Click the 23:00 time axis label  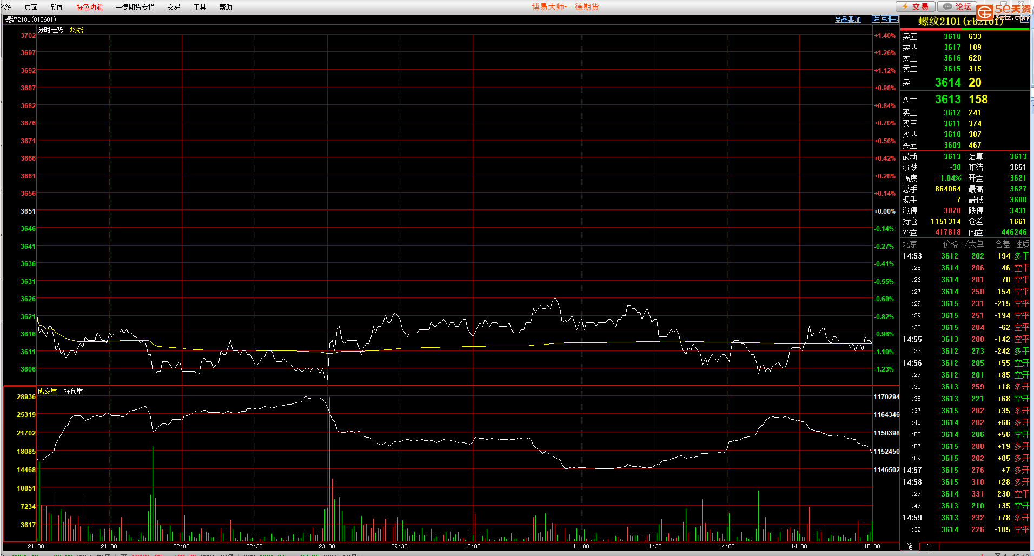pos(327,546)
